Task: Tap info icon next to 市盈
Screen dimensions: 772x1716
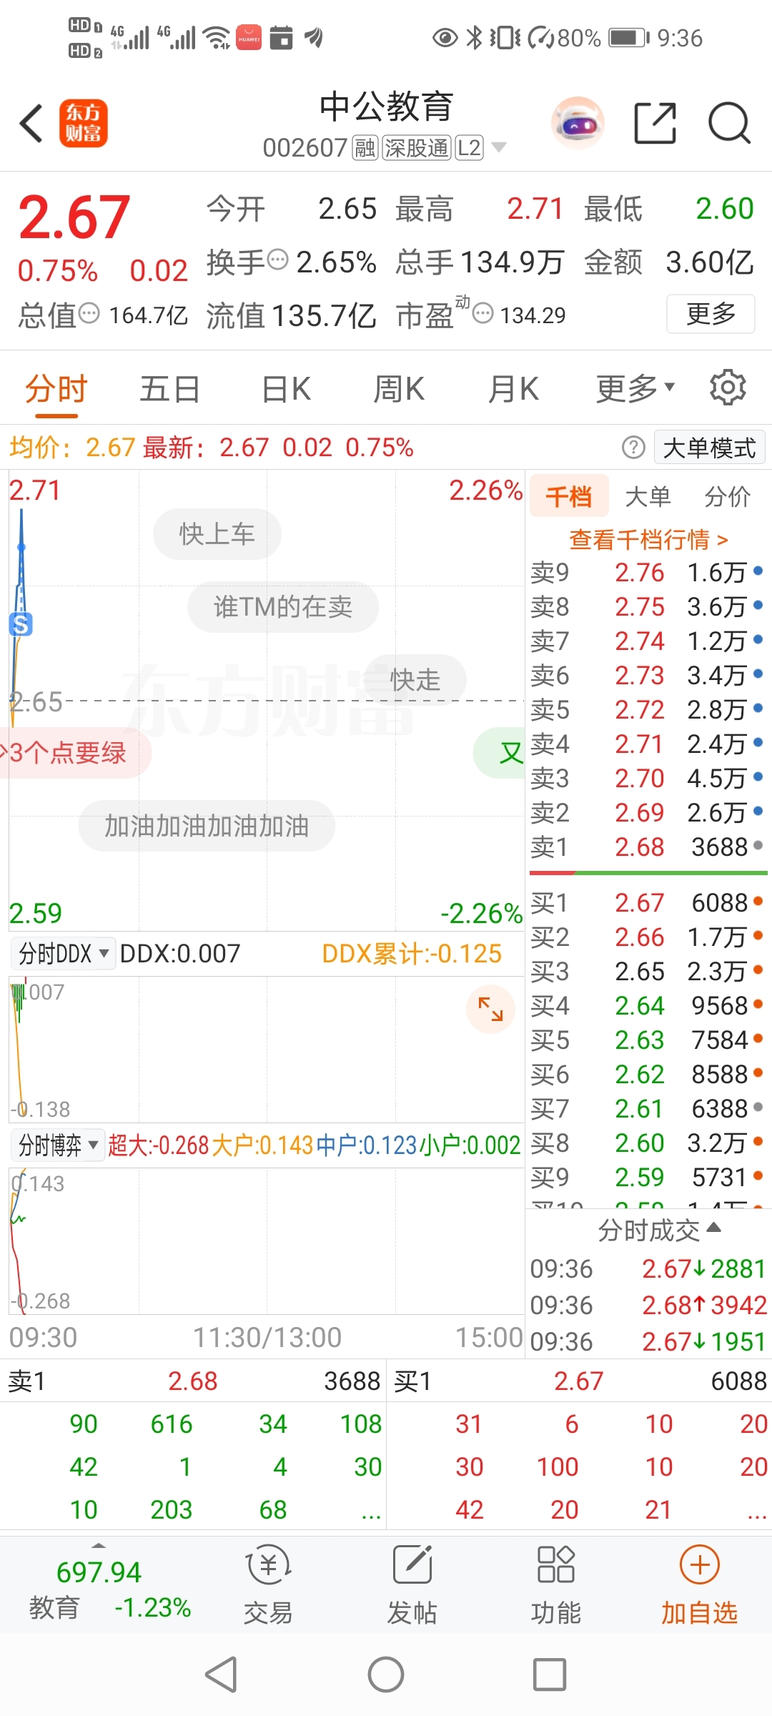Action: coord(483,313)
